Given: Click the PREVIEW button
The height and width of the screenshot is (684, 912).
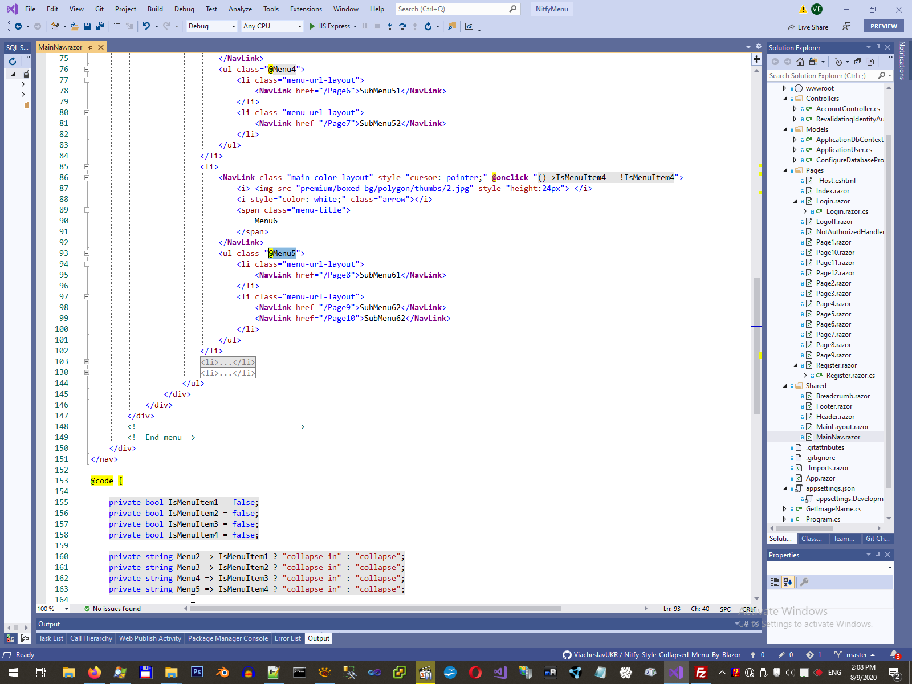Looking at the screenshot, I should click(883, 26).
